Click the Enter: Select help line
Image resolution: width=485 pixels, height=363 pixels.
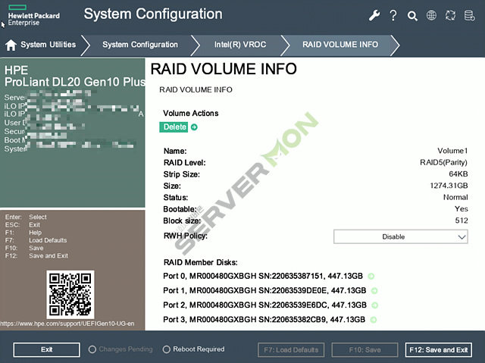coord(26,217)
